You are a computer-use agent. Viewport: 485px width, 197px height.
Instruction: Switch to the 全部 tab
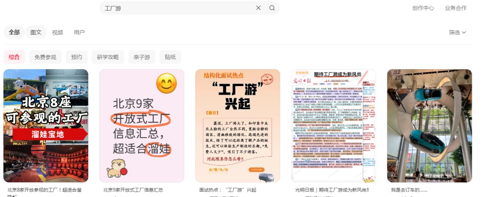[x=14, y=32]
